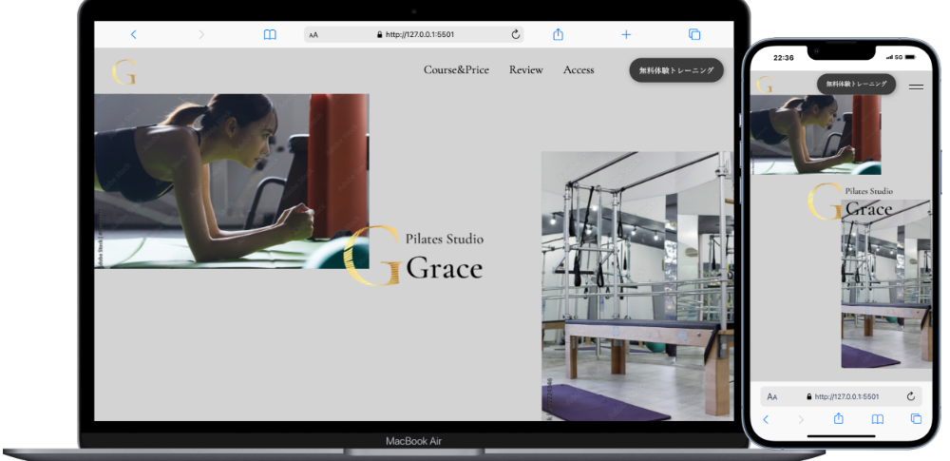Reload the page in MacBook Safari address bar

pos(516,34)
